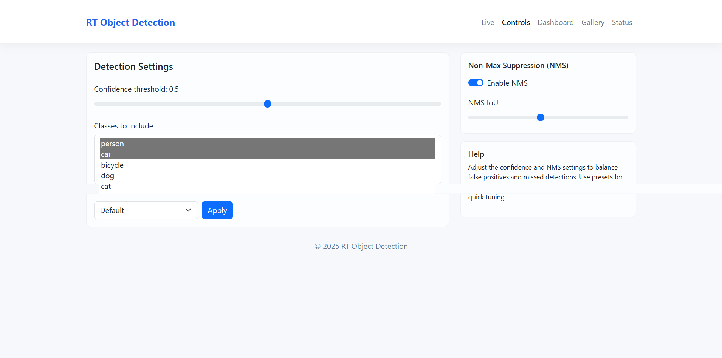This screenshot has height=358, width=722.
Task: Open the Live navigation tab
Action: tap(488, 23)
